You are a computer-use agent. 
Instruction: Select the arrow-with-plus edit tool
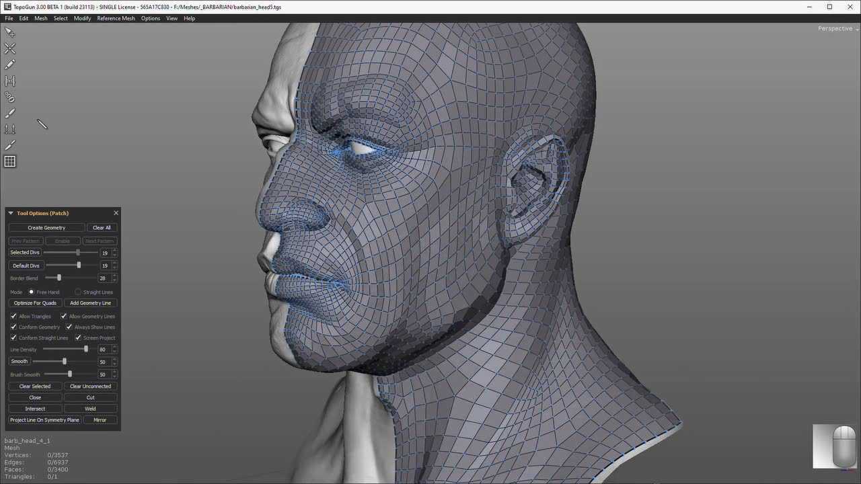click(x=10, y=32)
